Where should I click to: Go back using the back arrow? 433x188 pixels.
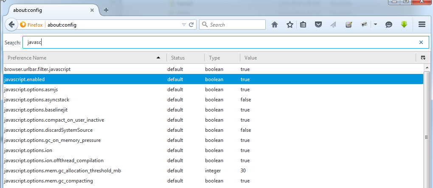pyautogui.click(x=11, y=25)
